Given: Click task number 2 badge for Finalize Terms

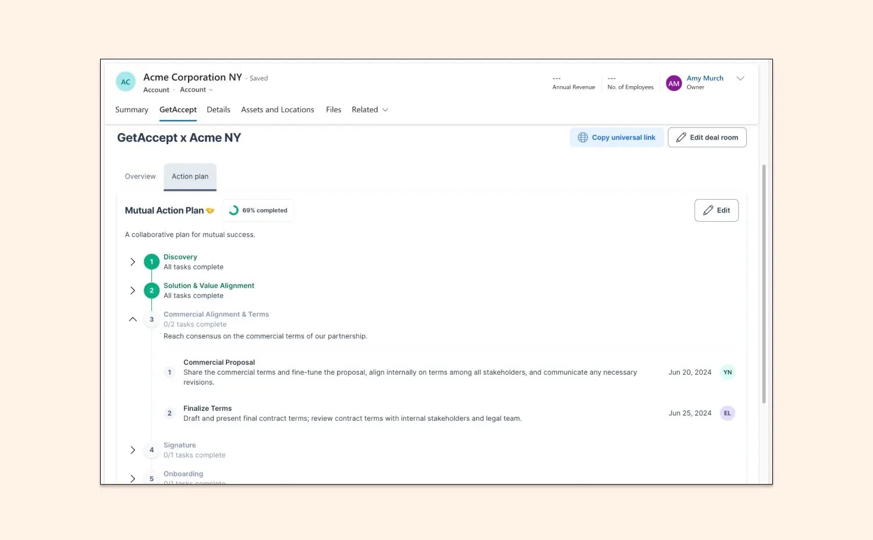Looking at the screenshot, I should pyautogui.click(x=169, y=413).
